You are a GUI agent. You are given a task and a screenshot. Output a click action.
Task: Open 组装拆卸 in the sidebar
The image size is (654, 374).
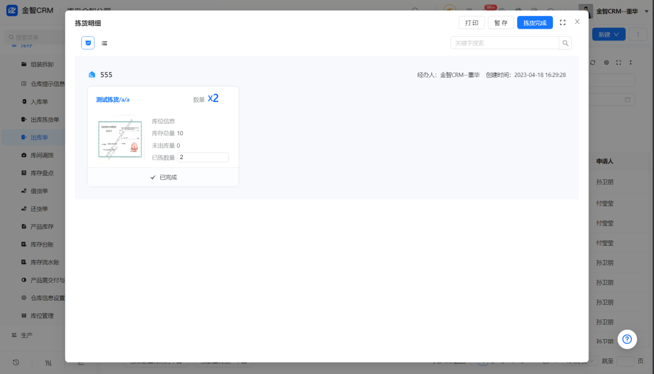click(42, 64)
